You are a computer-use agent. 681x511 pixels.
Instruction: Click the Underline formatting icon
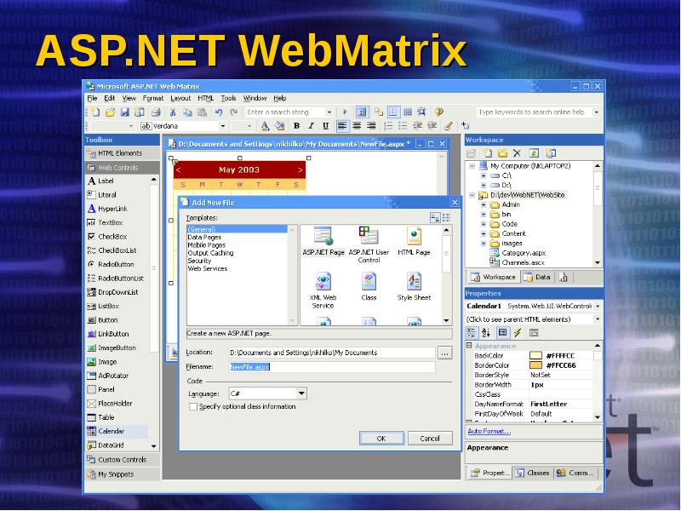click(x=325, y=126)
